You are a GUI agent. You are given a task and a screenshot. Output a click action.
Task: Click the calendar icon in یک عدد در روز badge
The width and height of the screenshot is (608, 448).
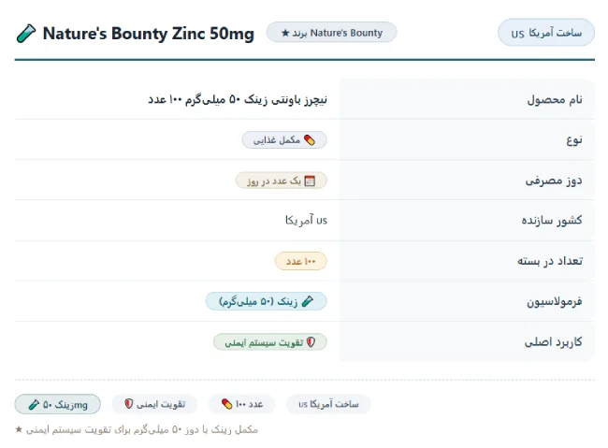310,181
